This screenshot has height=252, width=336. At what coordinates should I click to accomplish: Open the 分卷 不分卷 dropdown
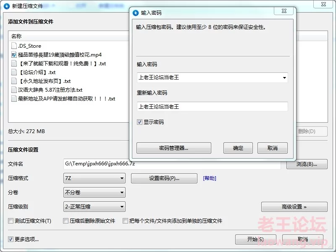pyautogui.click(x=94, y=193)
